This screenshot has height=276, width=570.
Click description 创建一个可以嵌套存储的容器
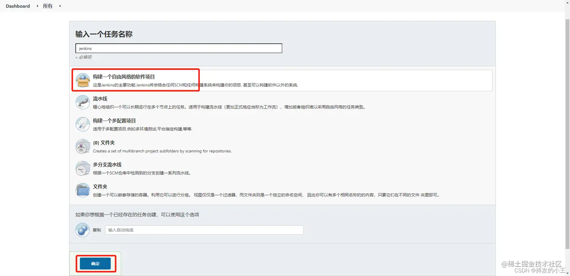click(266, 195)
